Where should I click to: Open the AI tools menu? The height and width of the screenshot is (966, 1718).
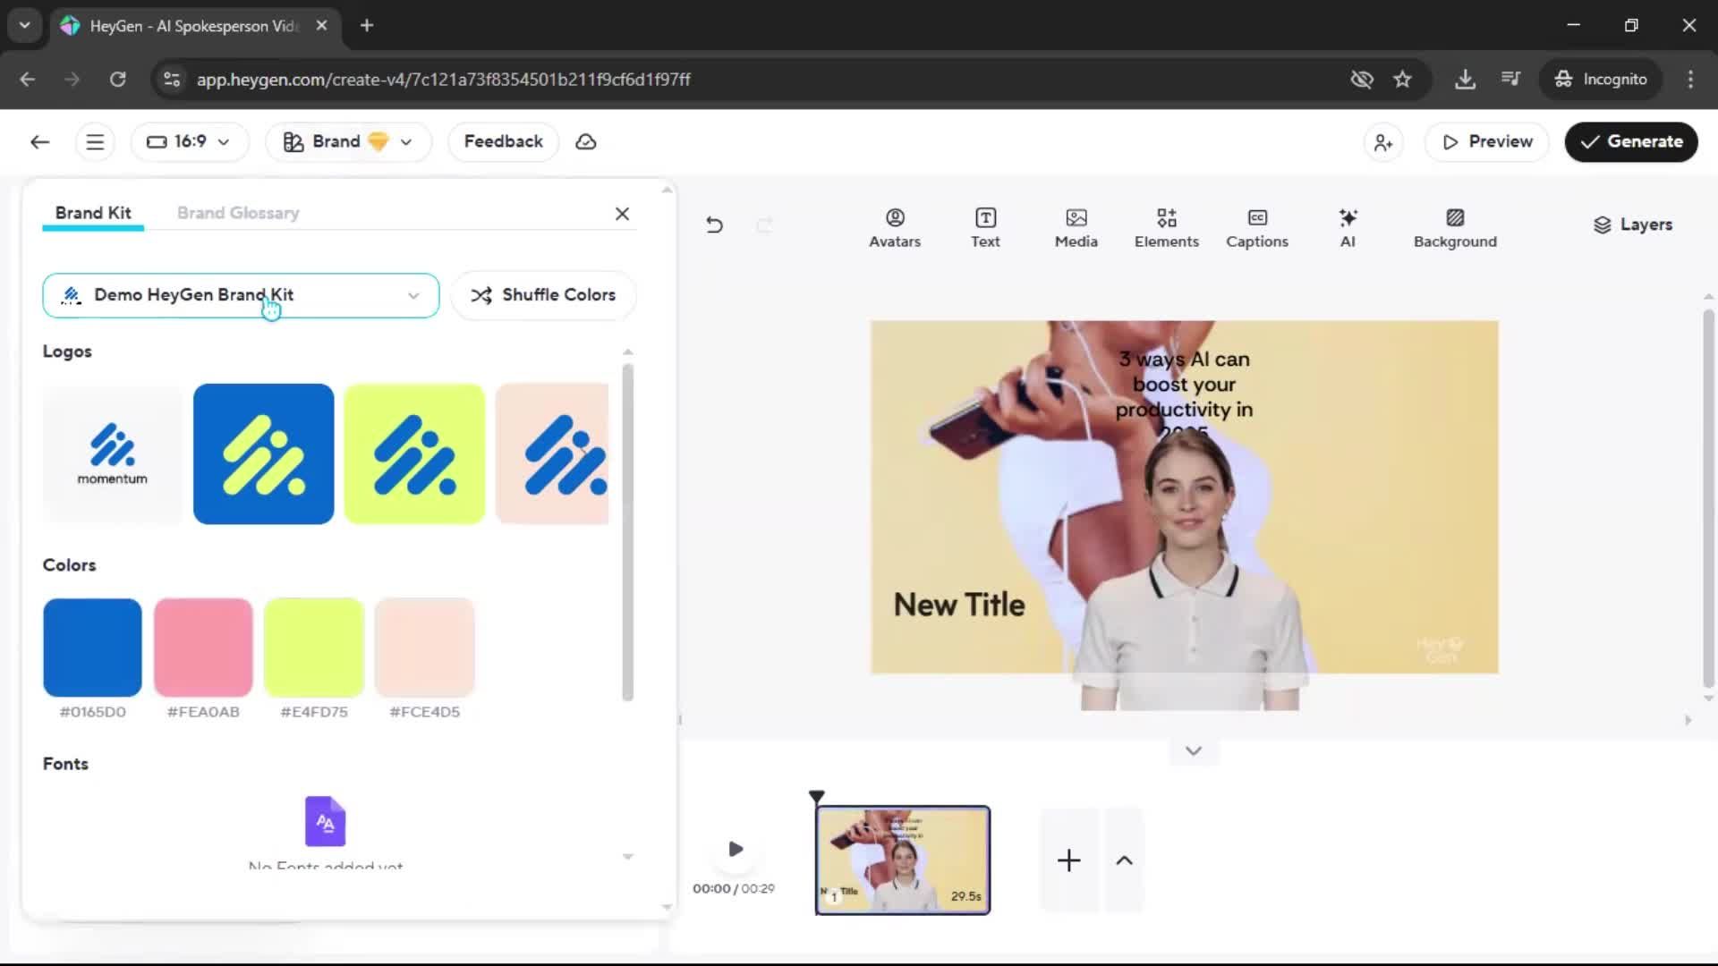1348,227
